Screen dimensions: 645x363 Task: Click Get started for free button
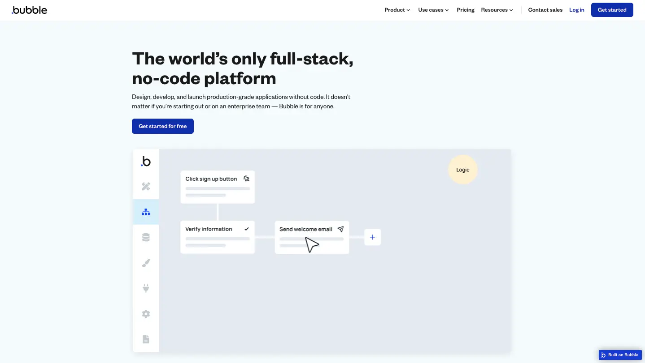click(x=163, y=126)
